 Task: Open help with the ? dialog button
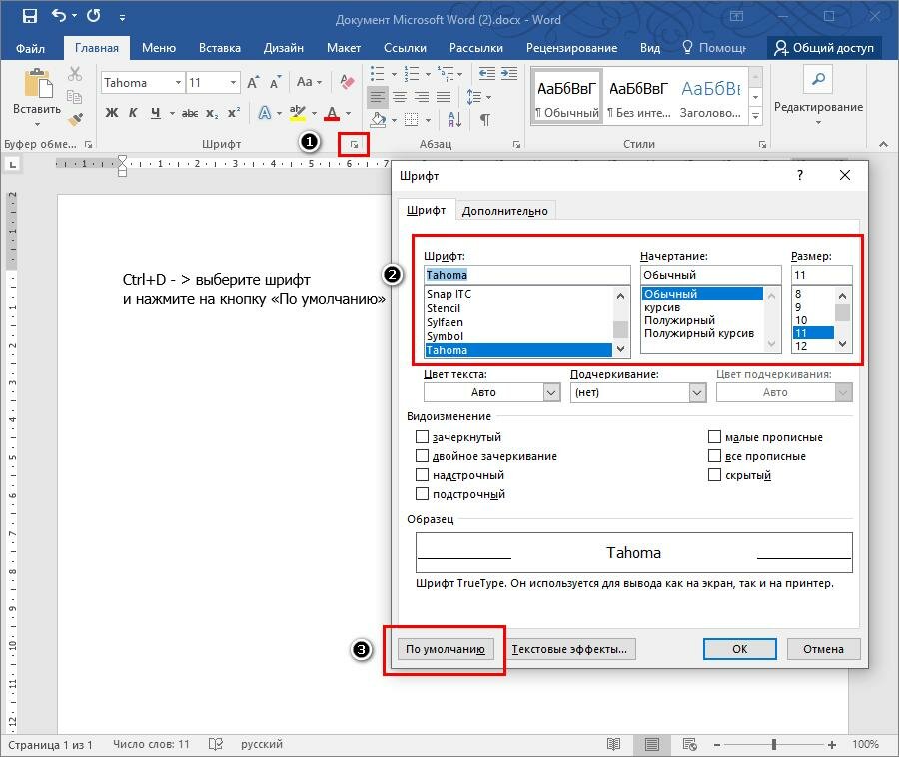800,175
